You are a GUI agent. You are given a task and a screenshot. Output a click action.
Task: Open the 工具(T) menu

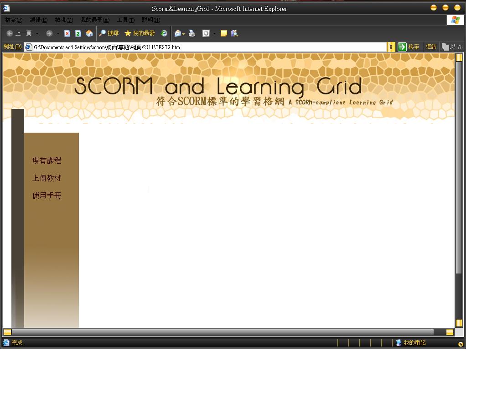[125, 20]
